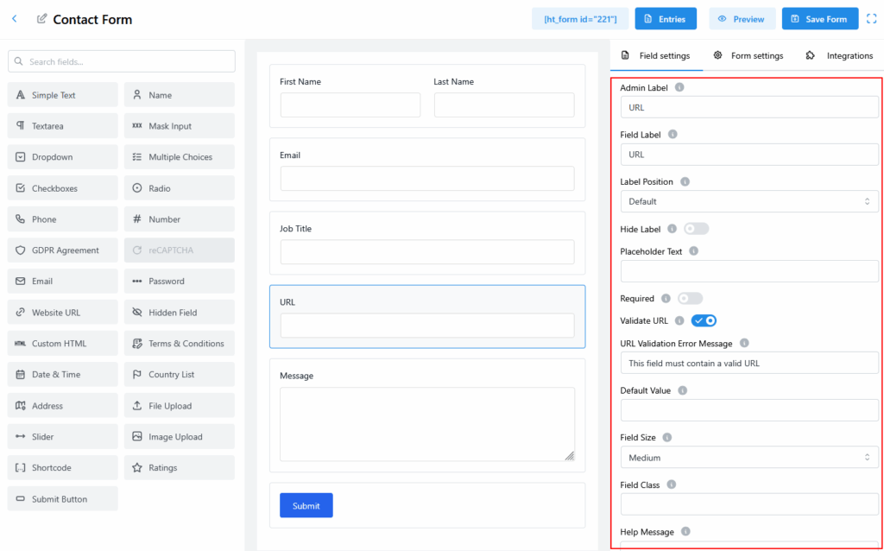Click the Search fields input box
Screen dimensions: 884x551
(x=122, y=61)
